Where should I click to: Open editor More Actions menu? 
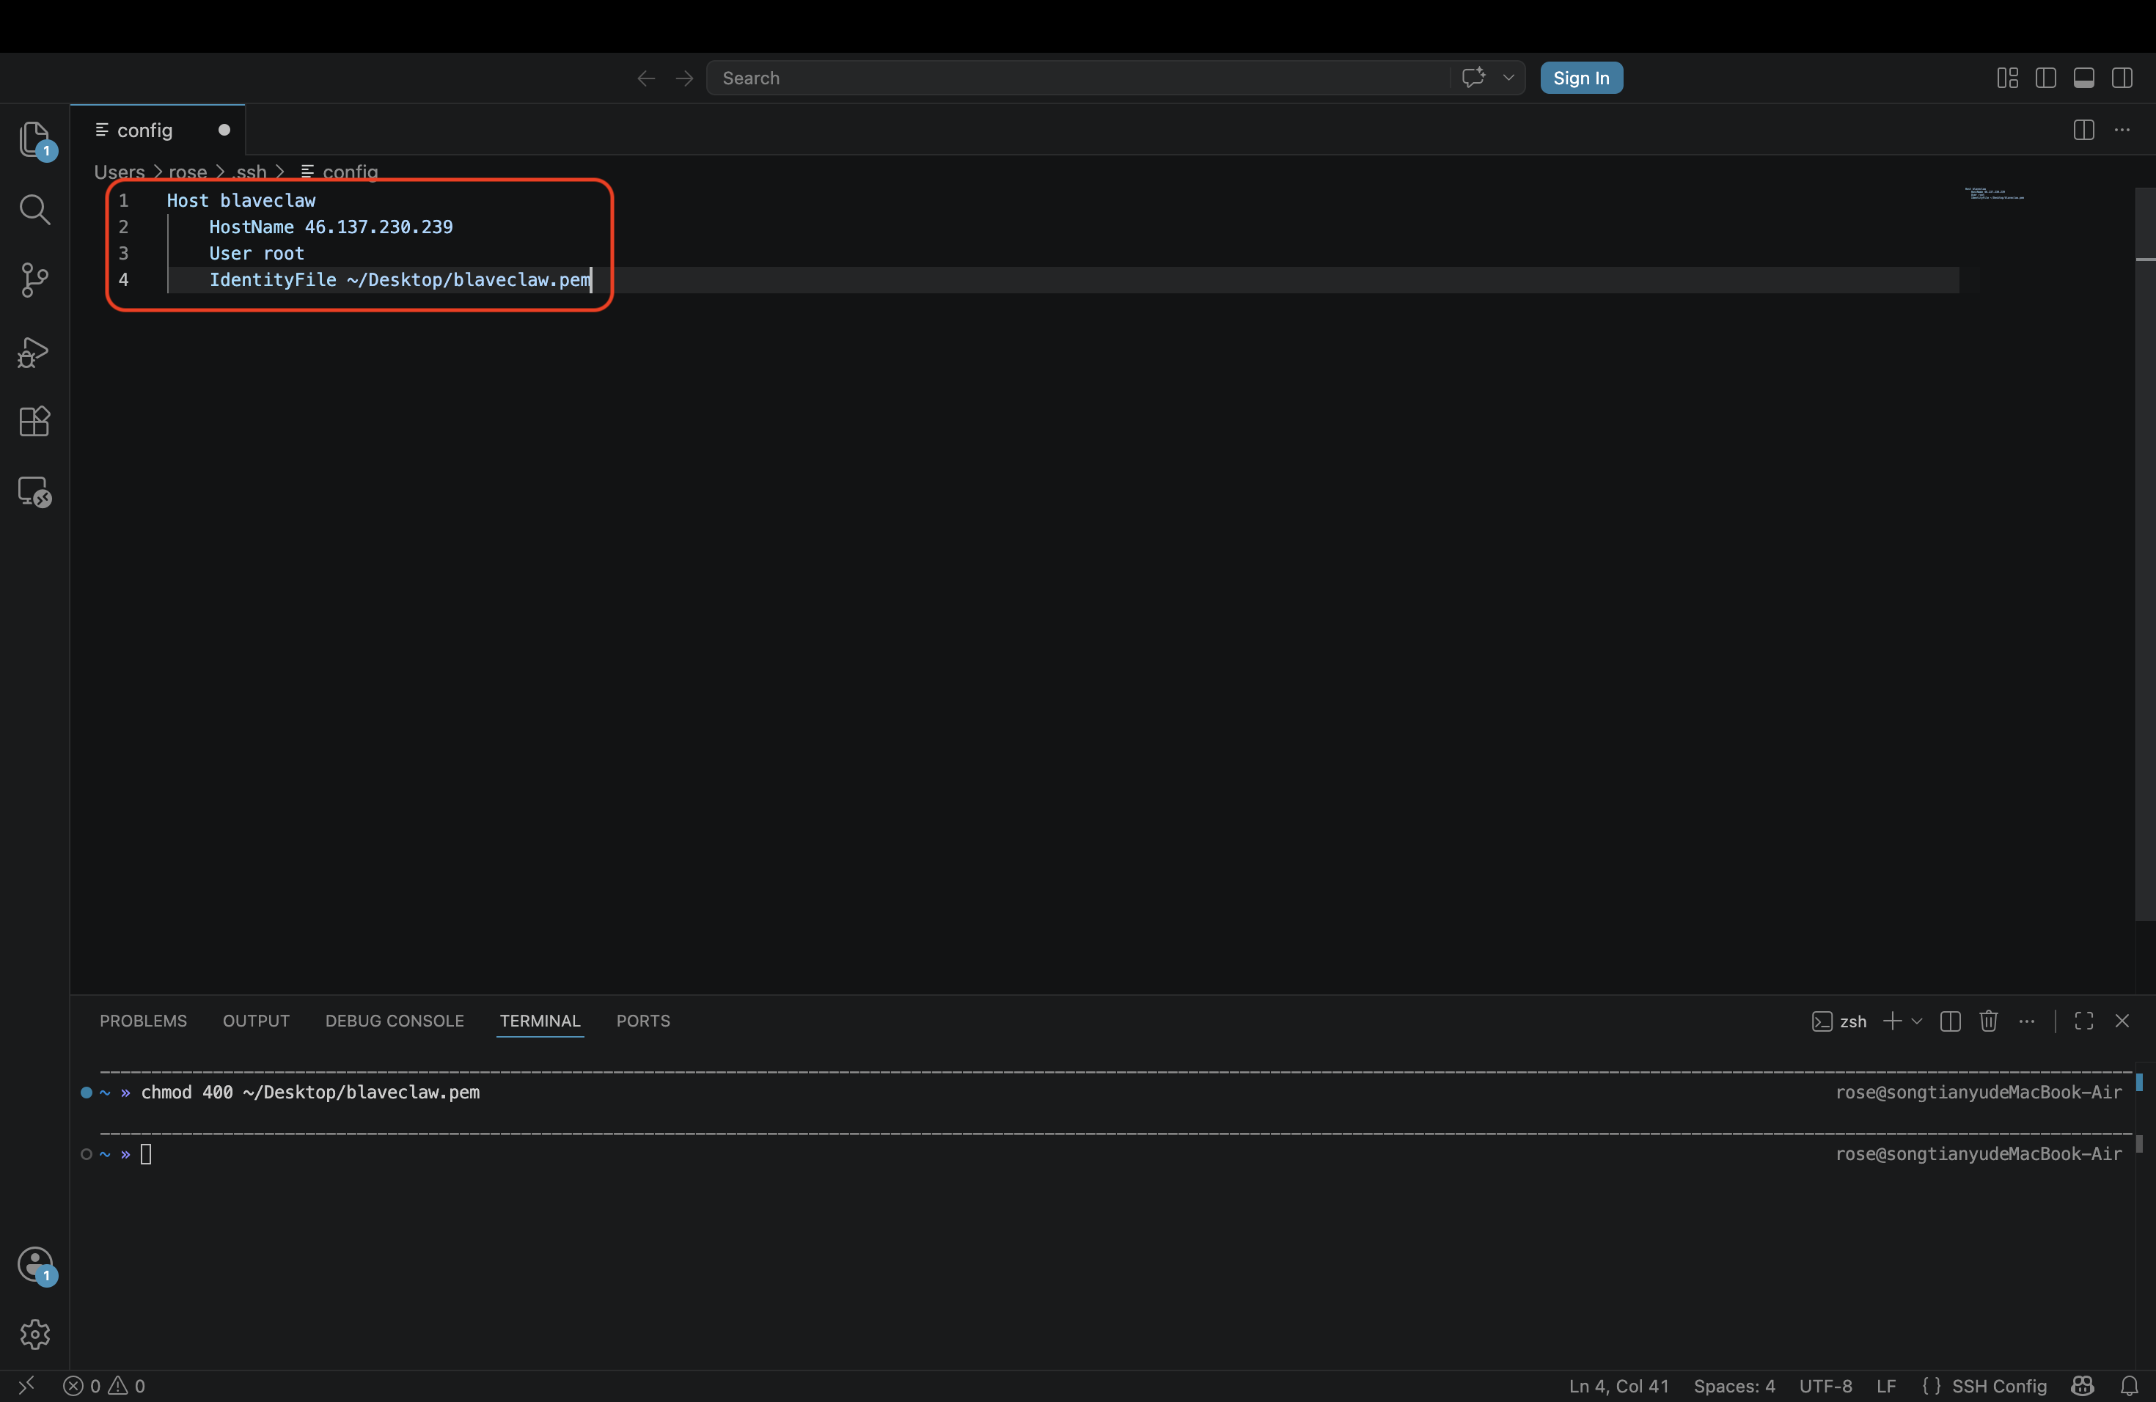2122,131
